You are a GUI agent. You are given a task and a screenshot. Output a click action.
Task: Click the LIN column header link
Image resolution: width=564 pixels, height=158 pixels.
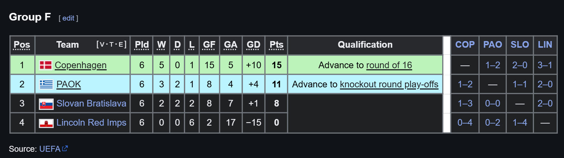(545, 45)
